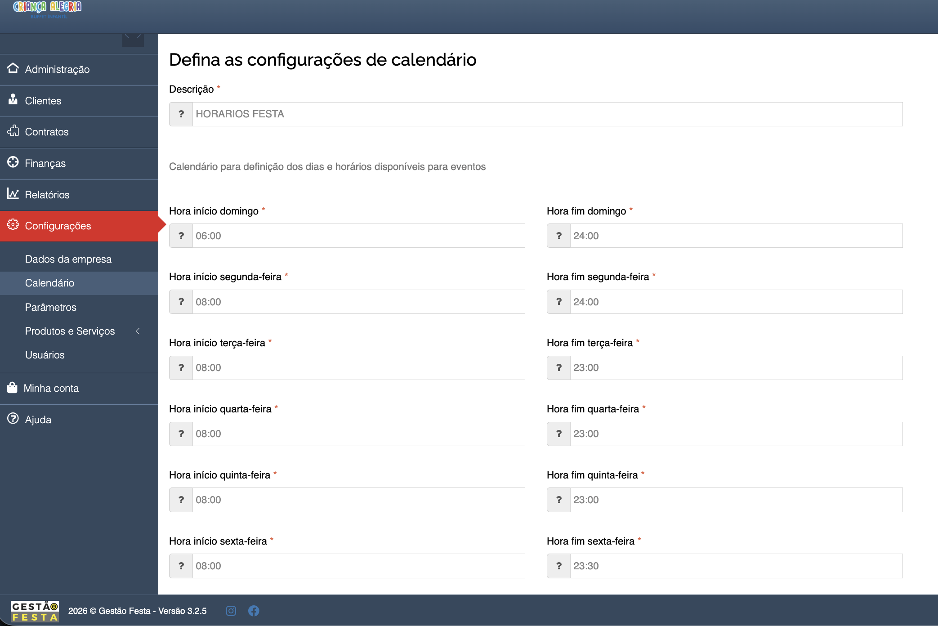Edit Hora início sexta-feira field
938x626 pixels.
point(358,566)
